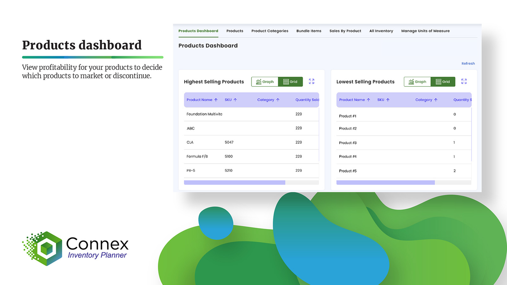
Task: Click SKU 5047 in the CLA row
Action: point(229,142)
